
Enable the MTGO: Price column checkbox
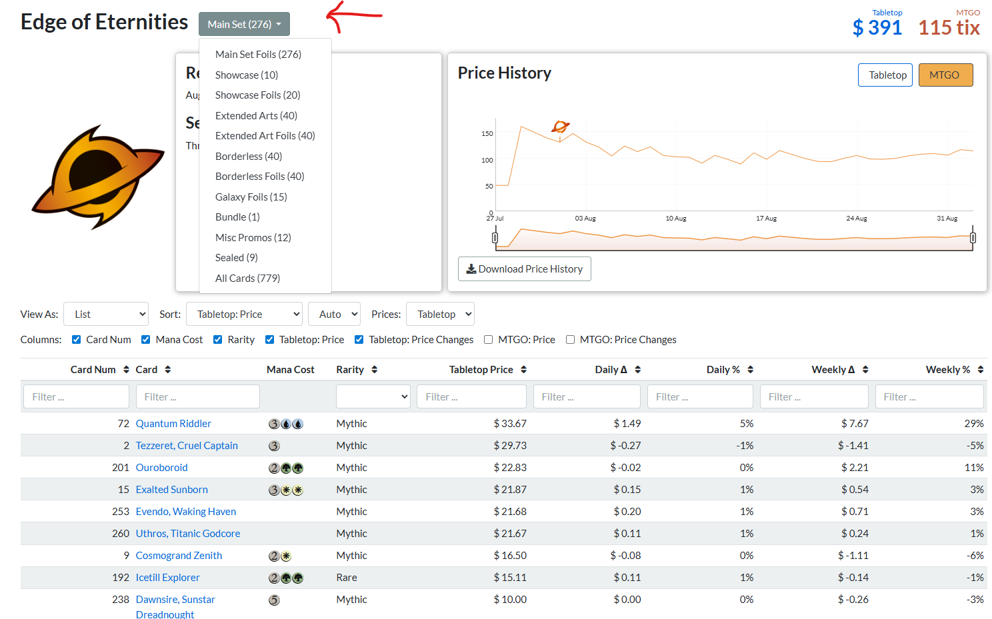point(488,340)
